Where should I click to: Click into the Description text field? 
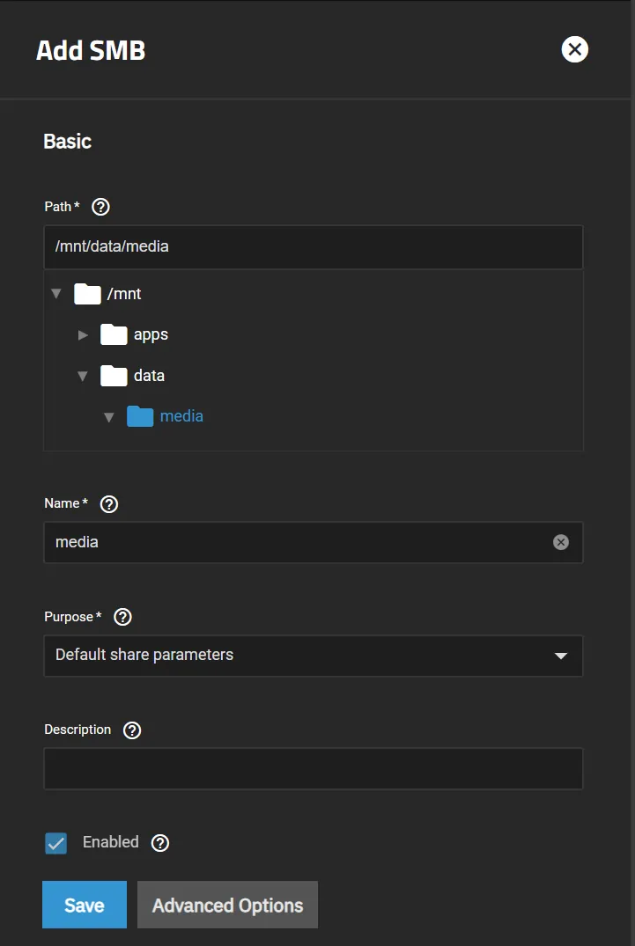tap(313, 768)
